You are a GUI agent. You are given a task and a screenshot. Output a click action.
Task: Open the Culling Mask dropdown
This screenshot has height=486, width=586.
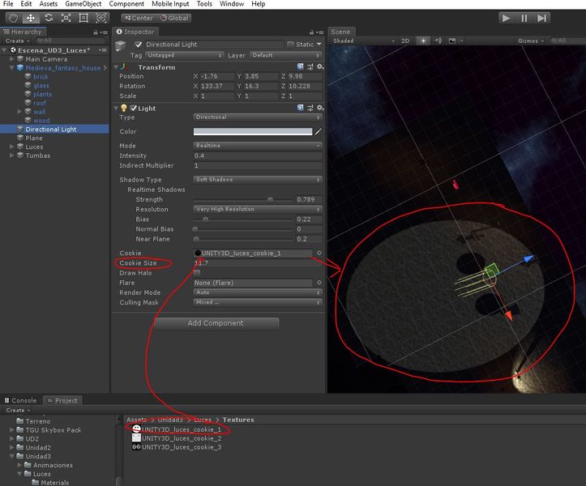[258, 302]
